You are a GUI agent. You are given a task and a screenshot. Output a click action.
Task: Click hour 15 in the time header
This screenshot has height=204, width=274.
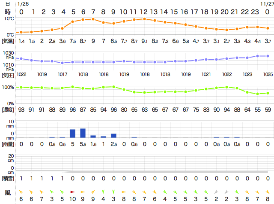[x=175, y=12]
